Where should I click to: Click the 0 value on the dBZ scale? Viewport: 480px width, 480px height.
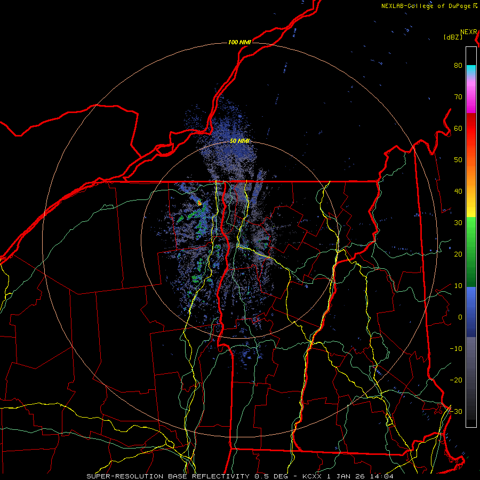point(460,317)
